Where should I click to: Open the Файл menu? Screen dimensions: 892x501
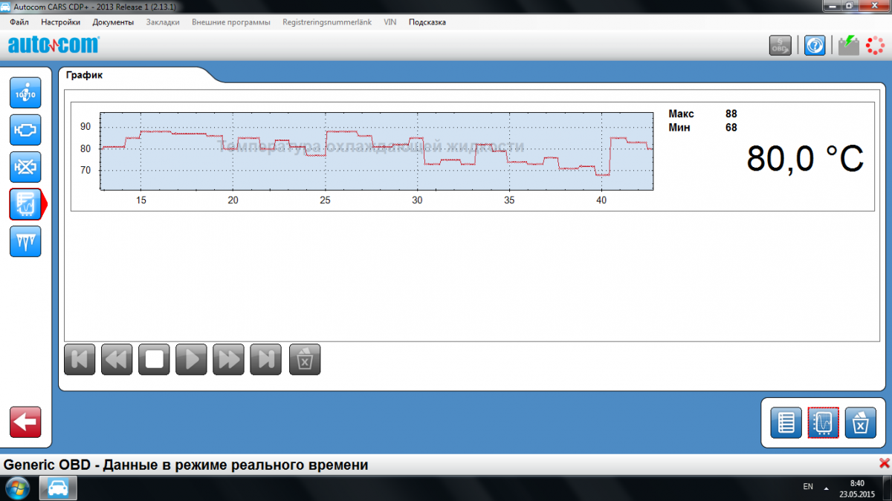click(x=19, y=22)
